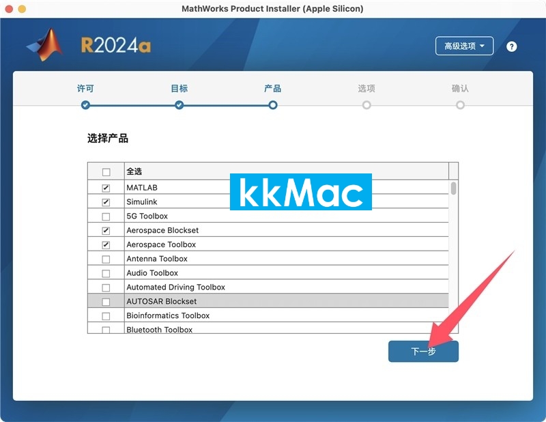Select the Aerospace Blockset row text

click(x=162, y=230)
